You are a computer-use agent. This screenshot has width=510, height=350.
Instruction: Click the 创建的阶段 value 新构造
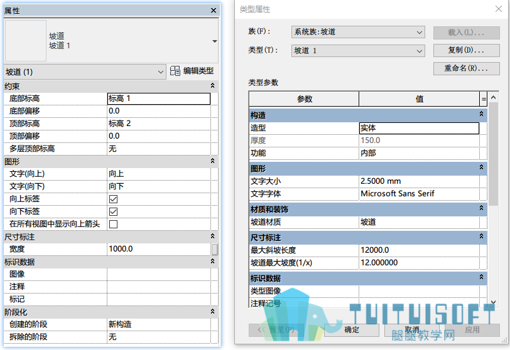(x=159, y=324)
